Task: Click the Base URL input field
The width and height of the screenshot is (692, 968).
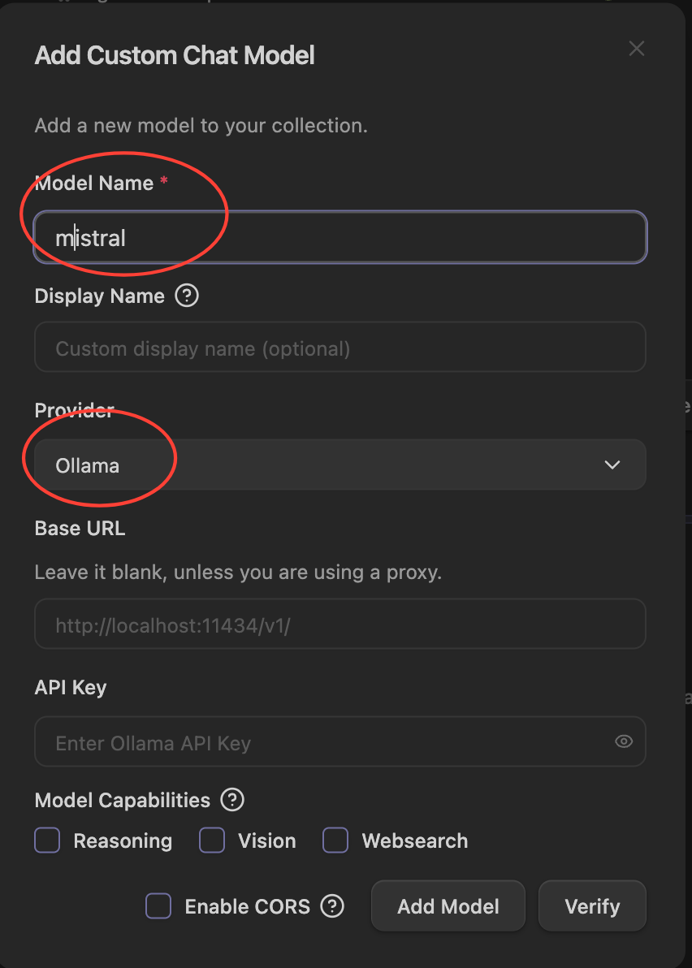Action: tap(340, 624)
